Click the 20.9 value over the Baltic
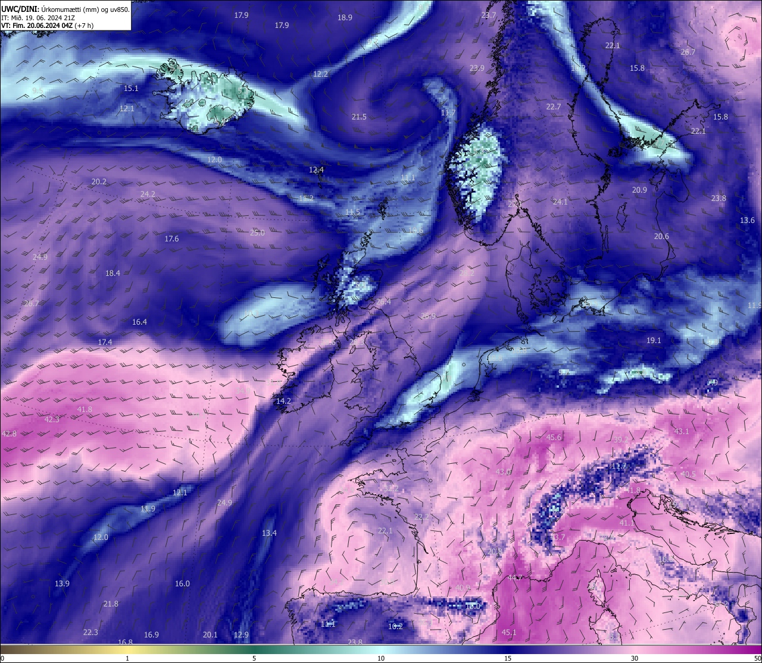The width and height of the screenshot is (762, 663). coord(639,190)
